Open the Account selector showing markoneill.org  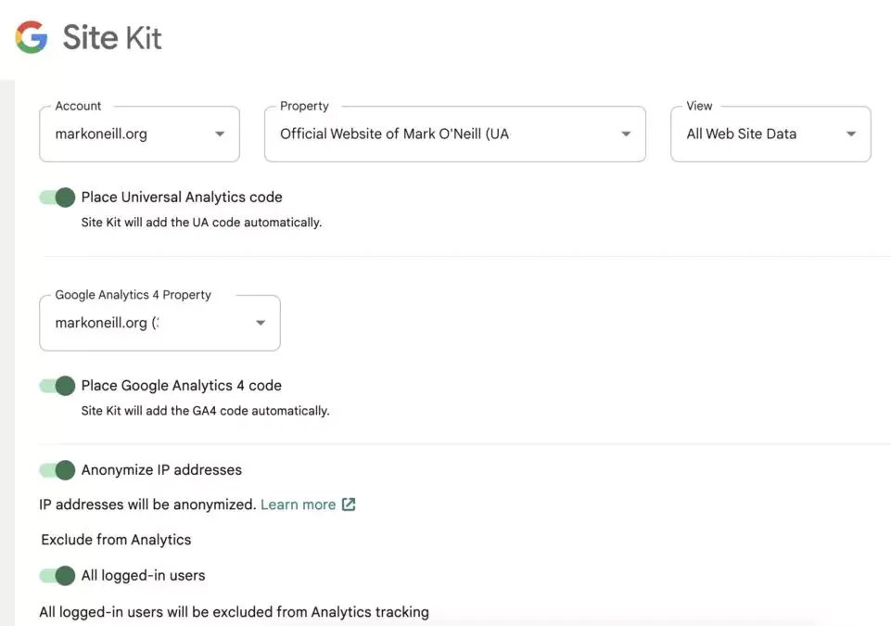[139, 134]
